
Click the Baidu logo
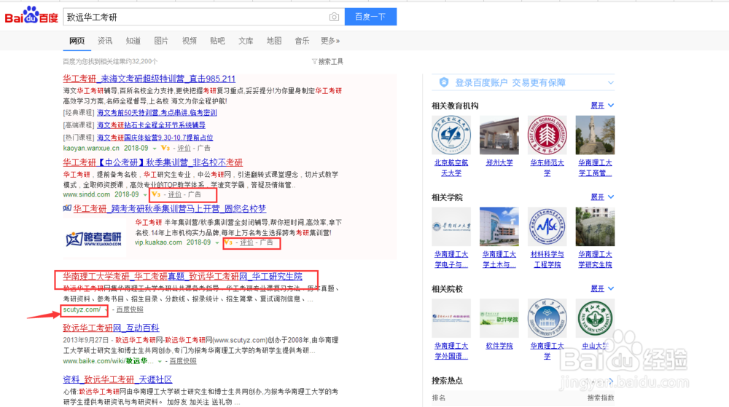click(31, 16)
